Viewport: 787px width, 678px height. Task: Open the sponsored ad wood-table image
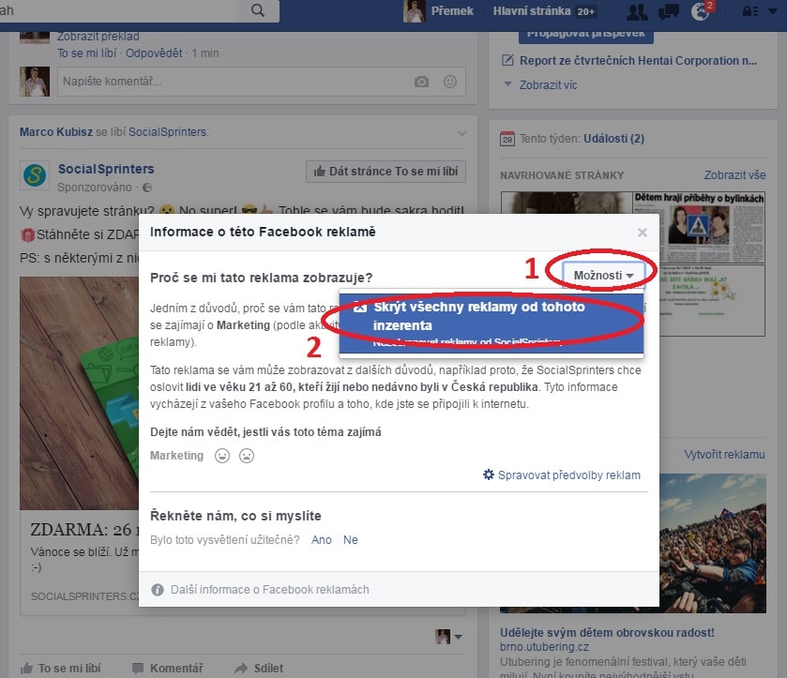(80, 393)
